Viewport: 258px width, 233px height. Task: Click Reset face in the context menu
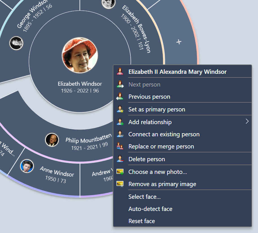[141, 221]
